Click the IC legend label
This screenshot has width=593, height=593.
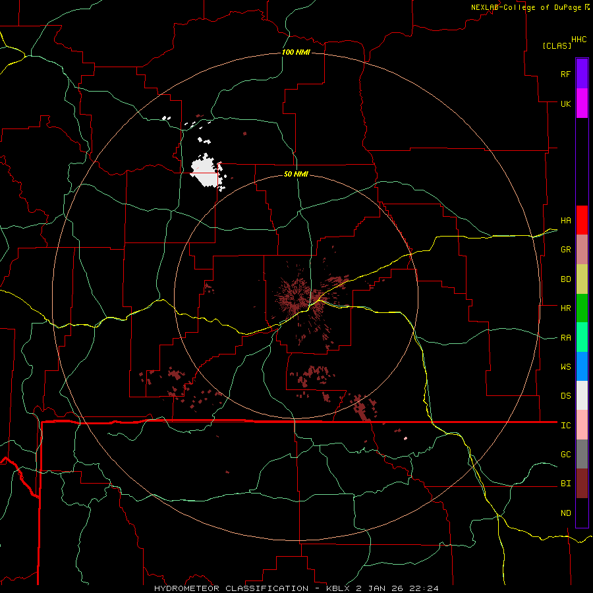point(565,426)
